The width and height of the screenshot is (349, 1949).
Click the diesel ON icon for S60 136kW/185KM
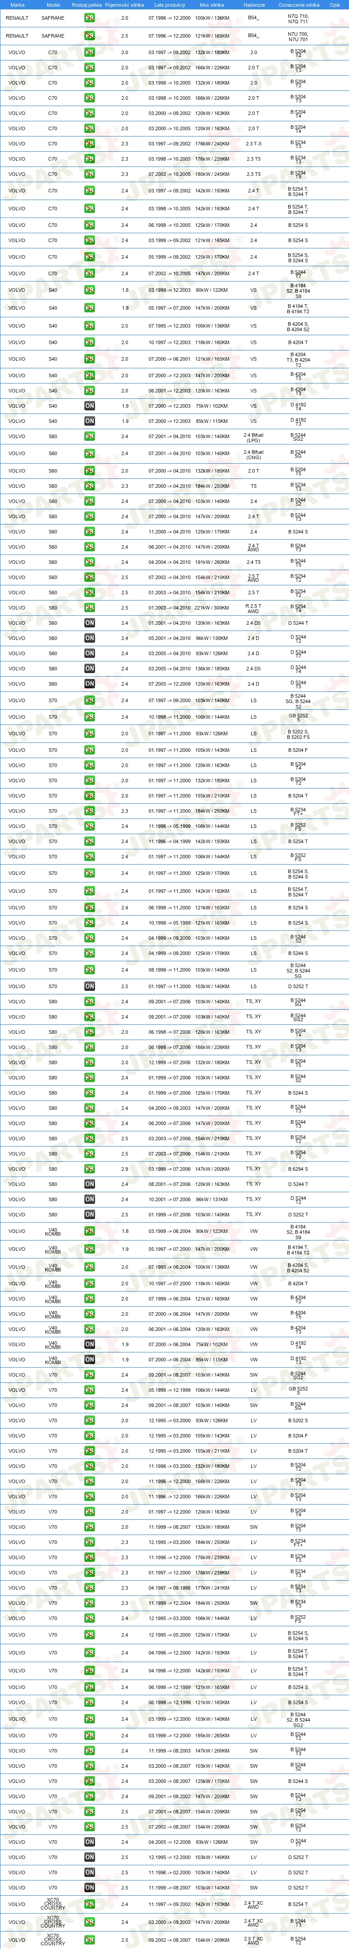pyautogui.click(x=90, y=668)
